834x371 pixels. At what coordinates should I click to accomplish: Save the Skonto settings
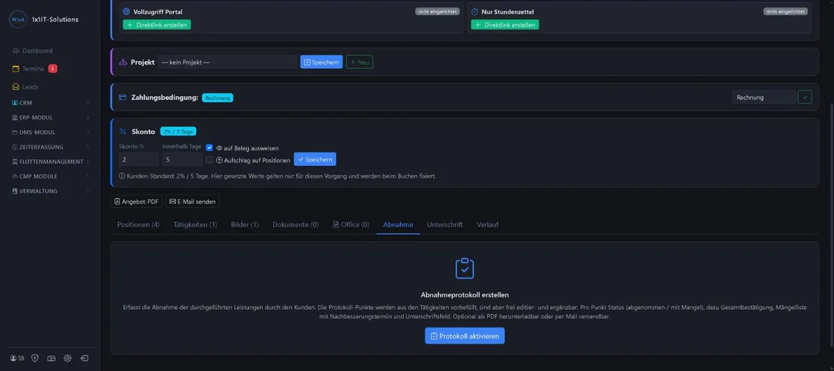315,159
